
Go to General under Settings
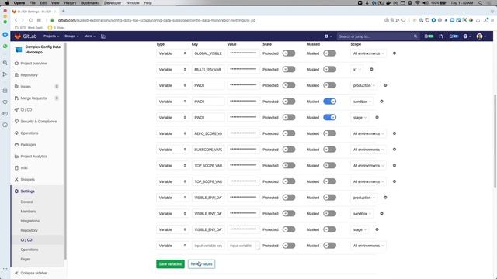point(26,201)
